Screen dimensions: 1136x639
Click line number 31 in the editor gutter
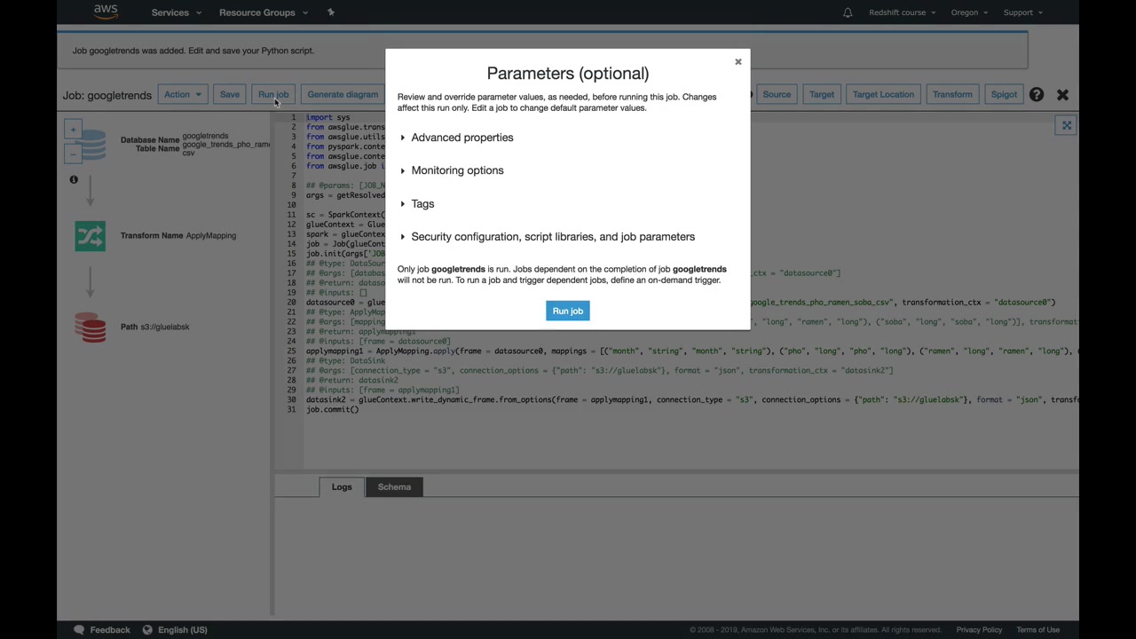[x=291, y=410]
